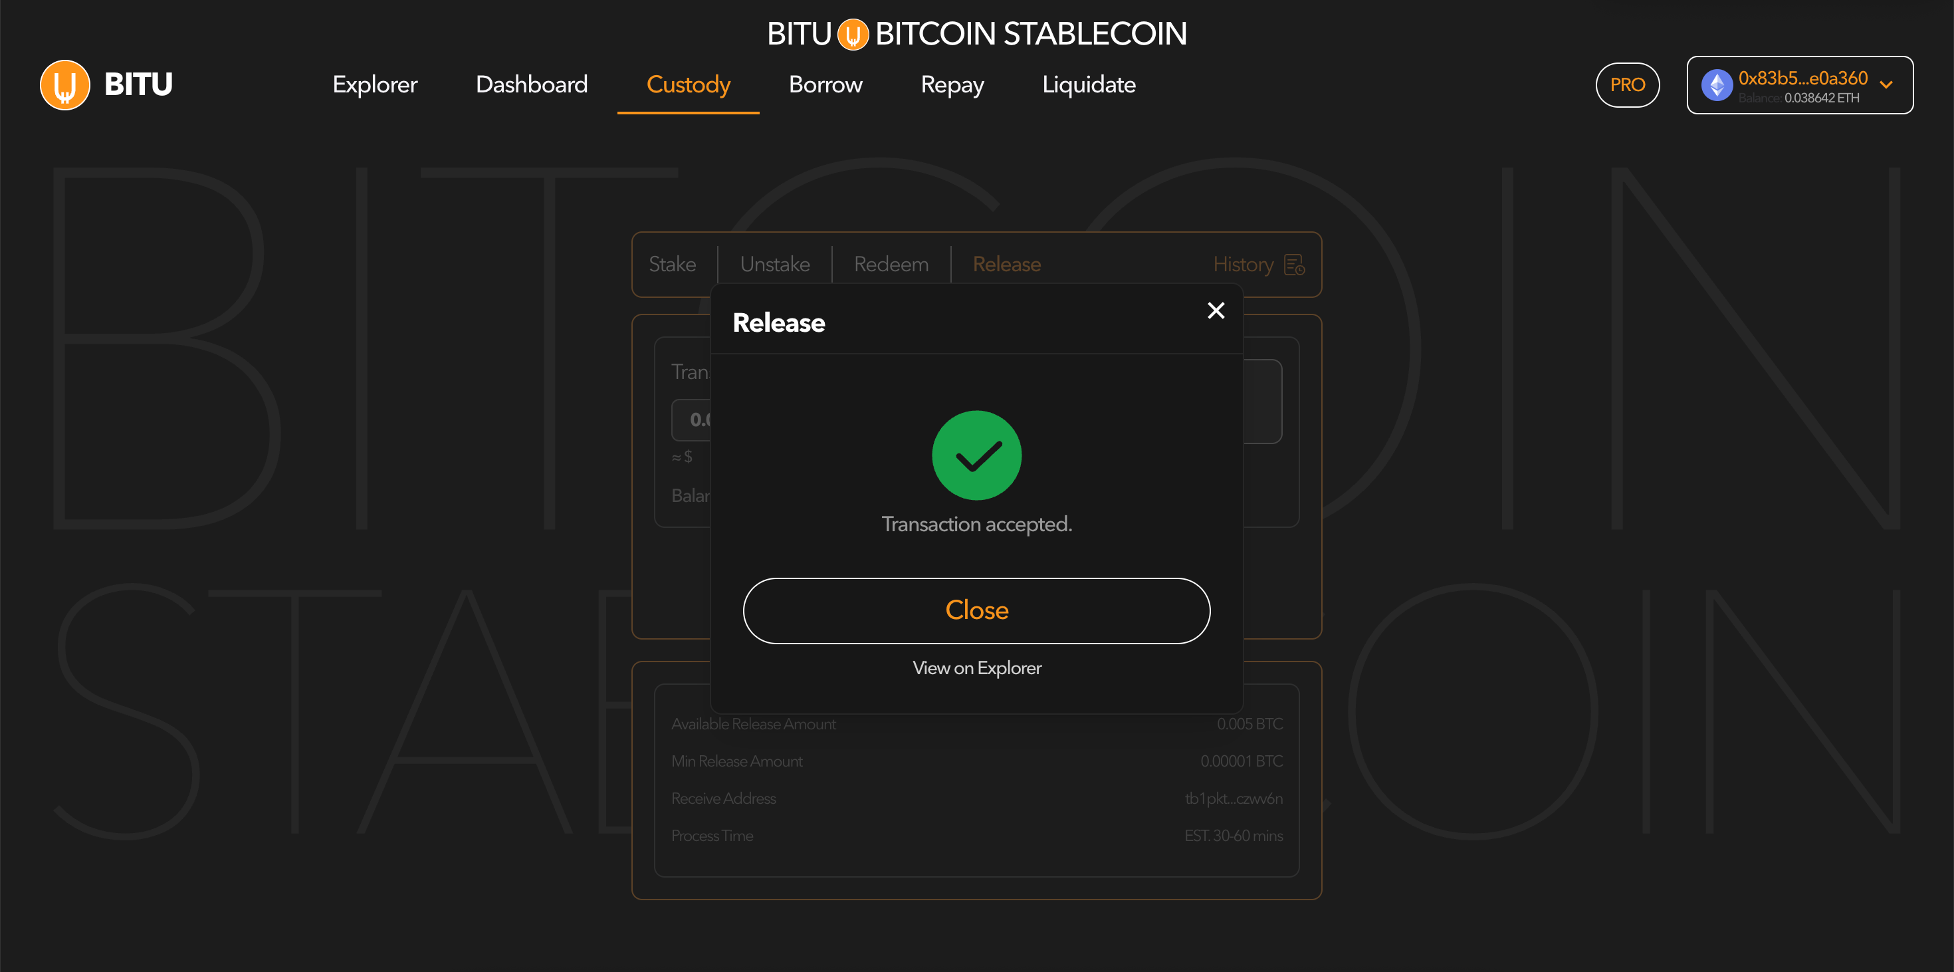Navigate to the Borrow page

[x=825, y=85]
